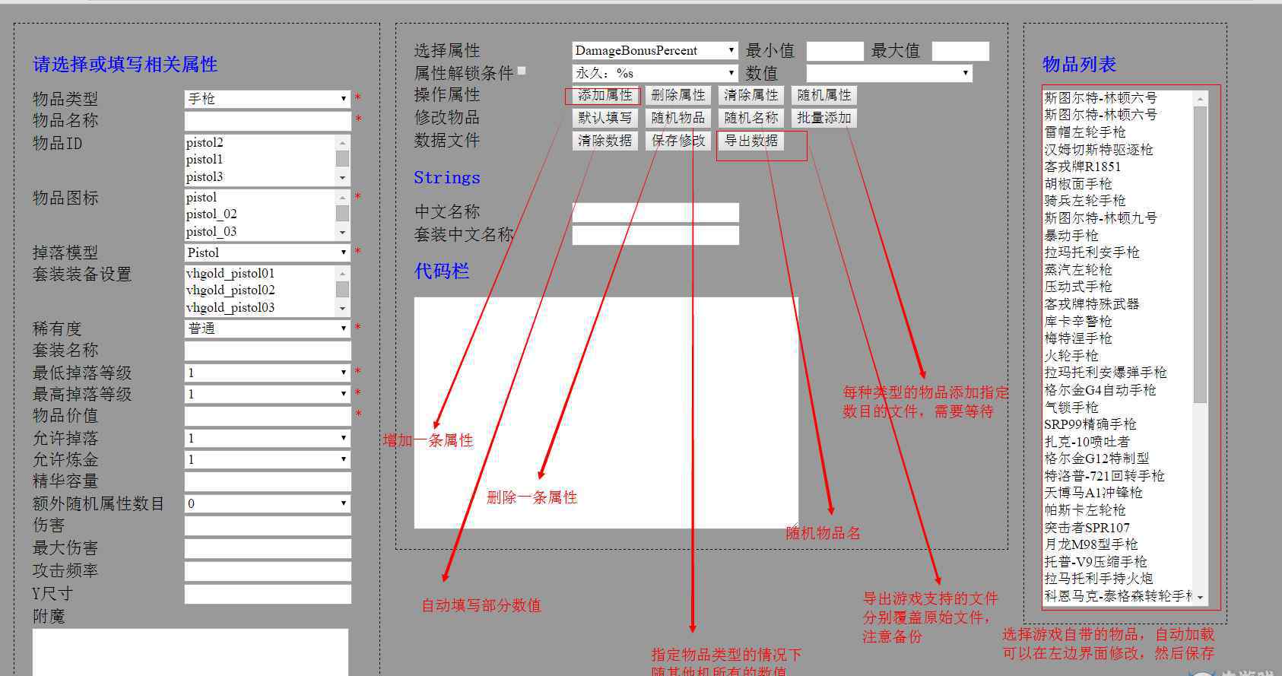Click the 精华容量 input field

click(x=268, y=481)
